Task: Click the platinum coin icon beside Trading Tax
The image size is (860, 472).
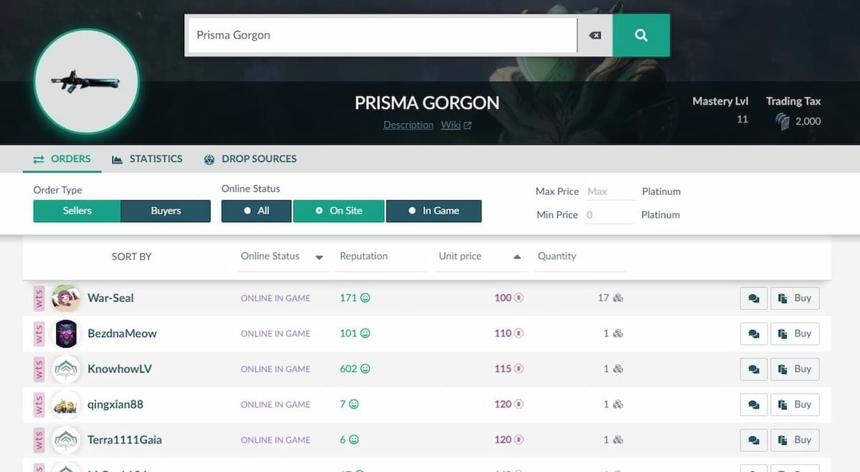Action: click(781, 121)
